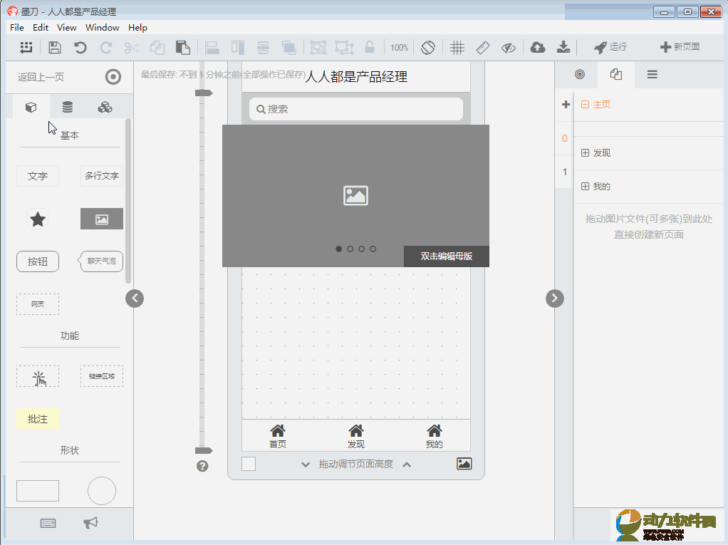
Task: Switch to the basic widgets cube tab
Action: 31,108
